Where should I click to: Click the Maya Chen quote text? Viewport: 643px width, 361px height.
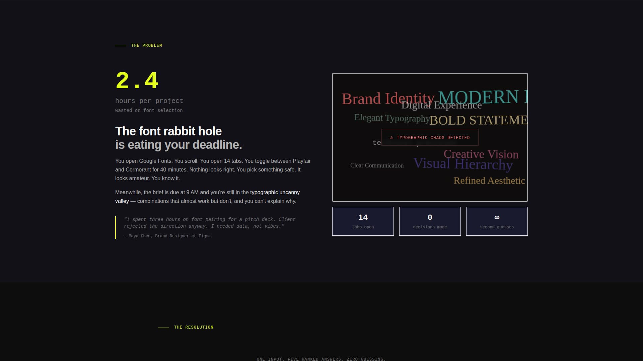pyautogui.click(x=210, y=223)
